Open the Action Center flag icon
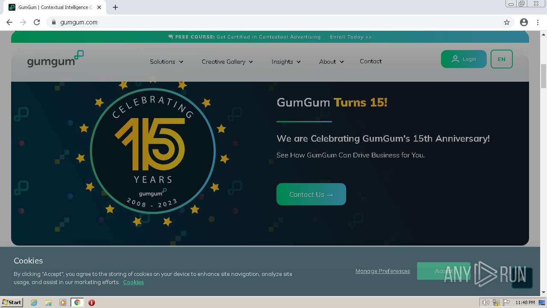This screenshot has height=308, width=547. pos(506,302)
